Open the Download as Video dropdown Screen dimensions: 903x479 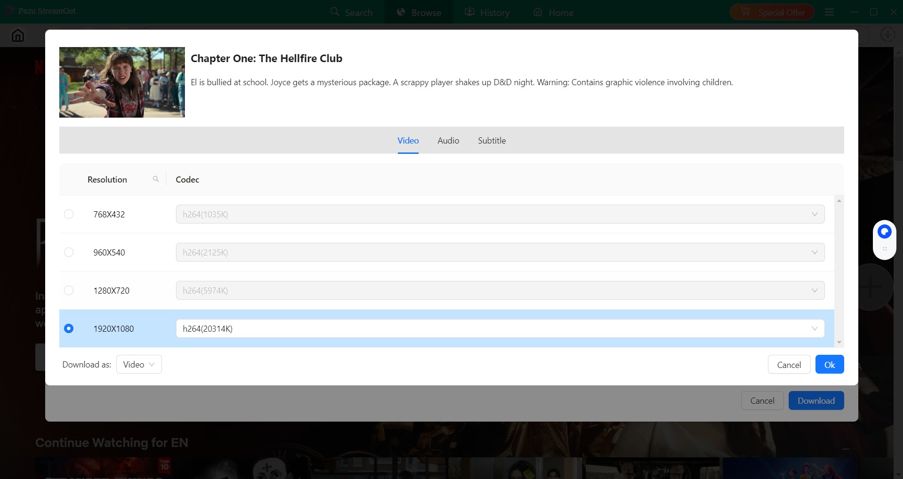click(x=138, y=364)
